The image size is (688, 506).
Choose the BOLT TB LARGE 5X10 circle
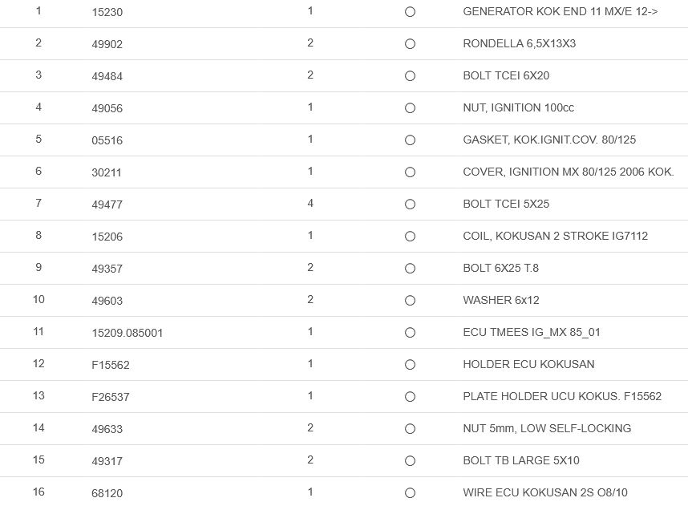point(410,461)
